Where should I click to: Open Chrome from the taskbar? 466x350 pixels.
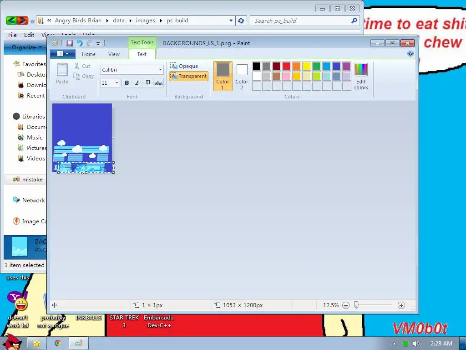[58, 343]
